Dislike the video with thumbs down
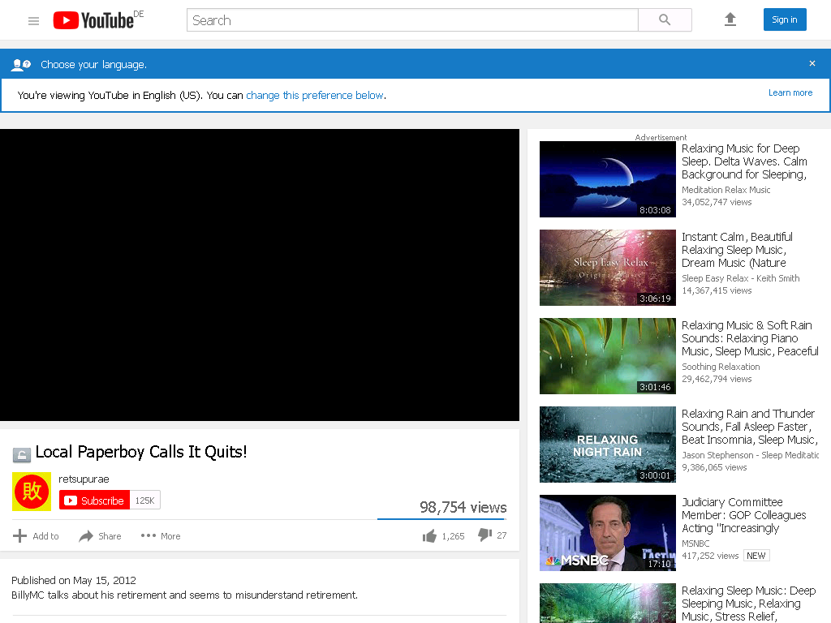 (485, 535)
